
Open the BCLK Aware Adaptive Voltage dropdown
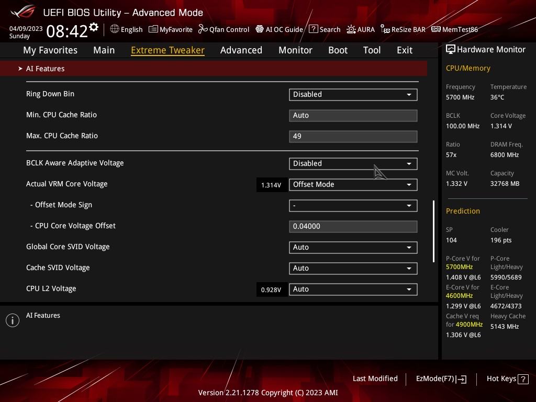pos(353,164)
